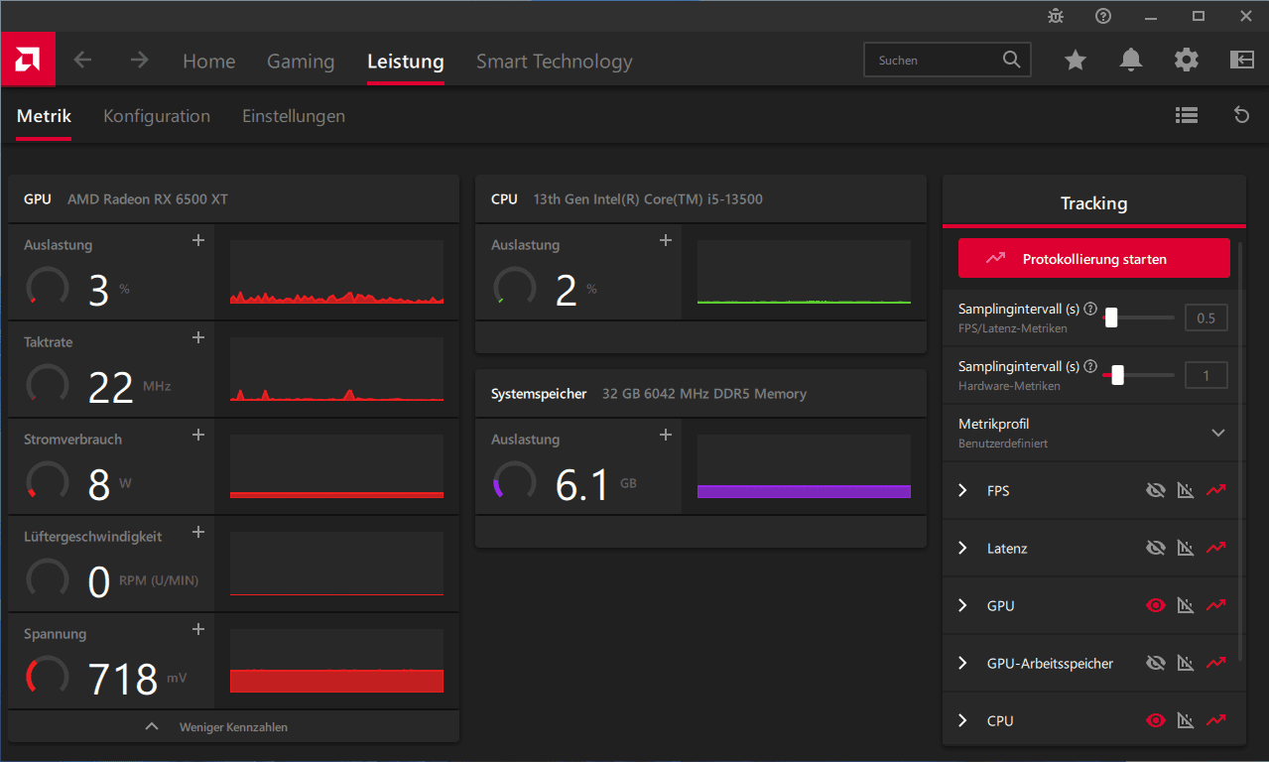The image size is (1269, 762).
Task: Click the 0.5 sampling interval field
Action: (x=1206, y=317)
